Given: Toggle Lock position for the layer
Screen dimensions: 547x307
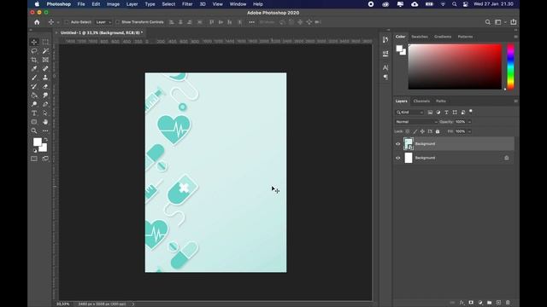Looking at the screenshot, I should coord(422,131).
